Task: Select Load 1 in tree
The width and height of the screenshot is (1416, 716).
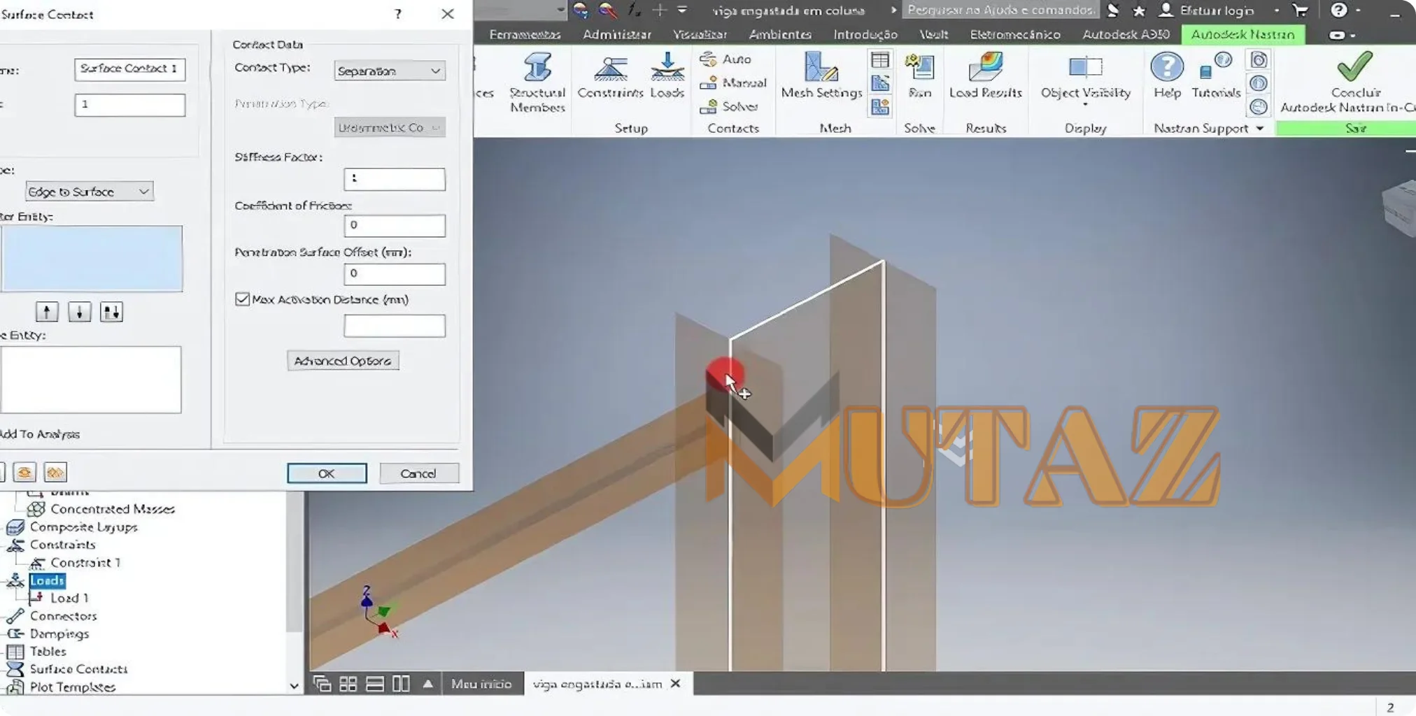Action: [69, 599]
